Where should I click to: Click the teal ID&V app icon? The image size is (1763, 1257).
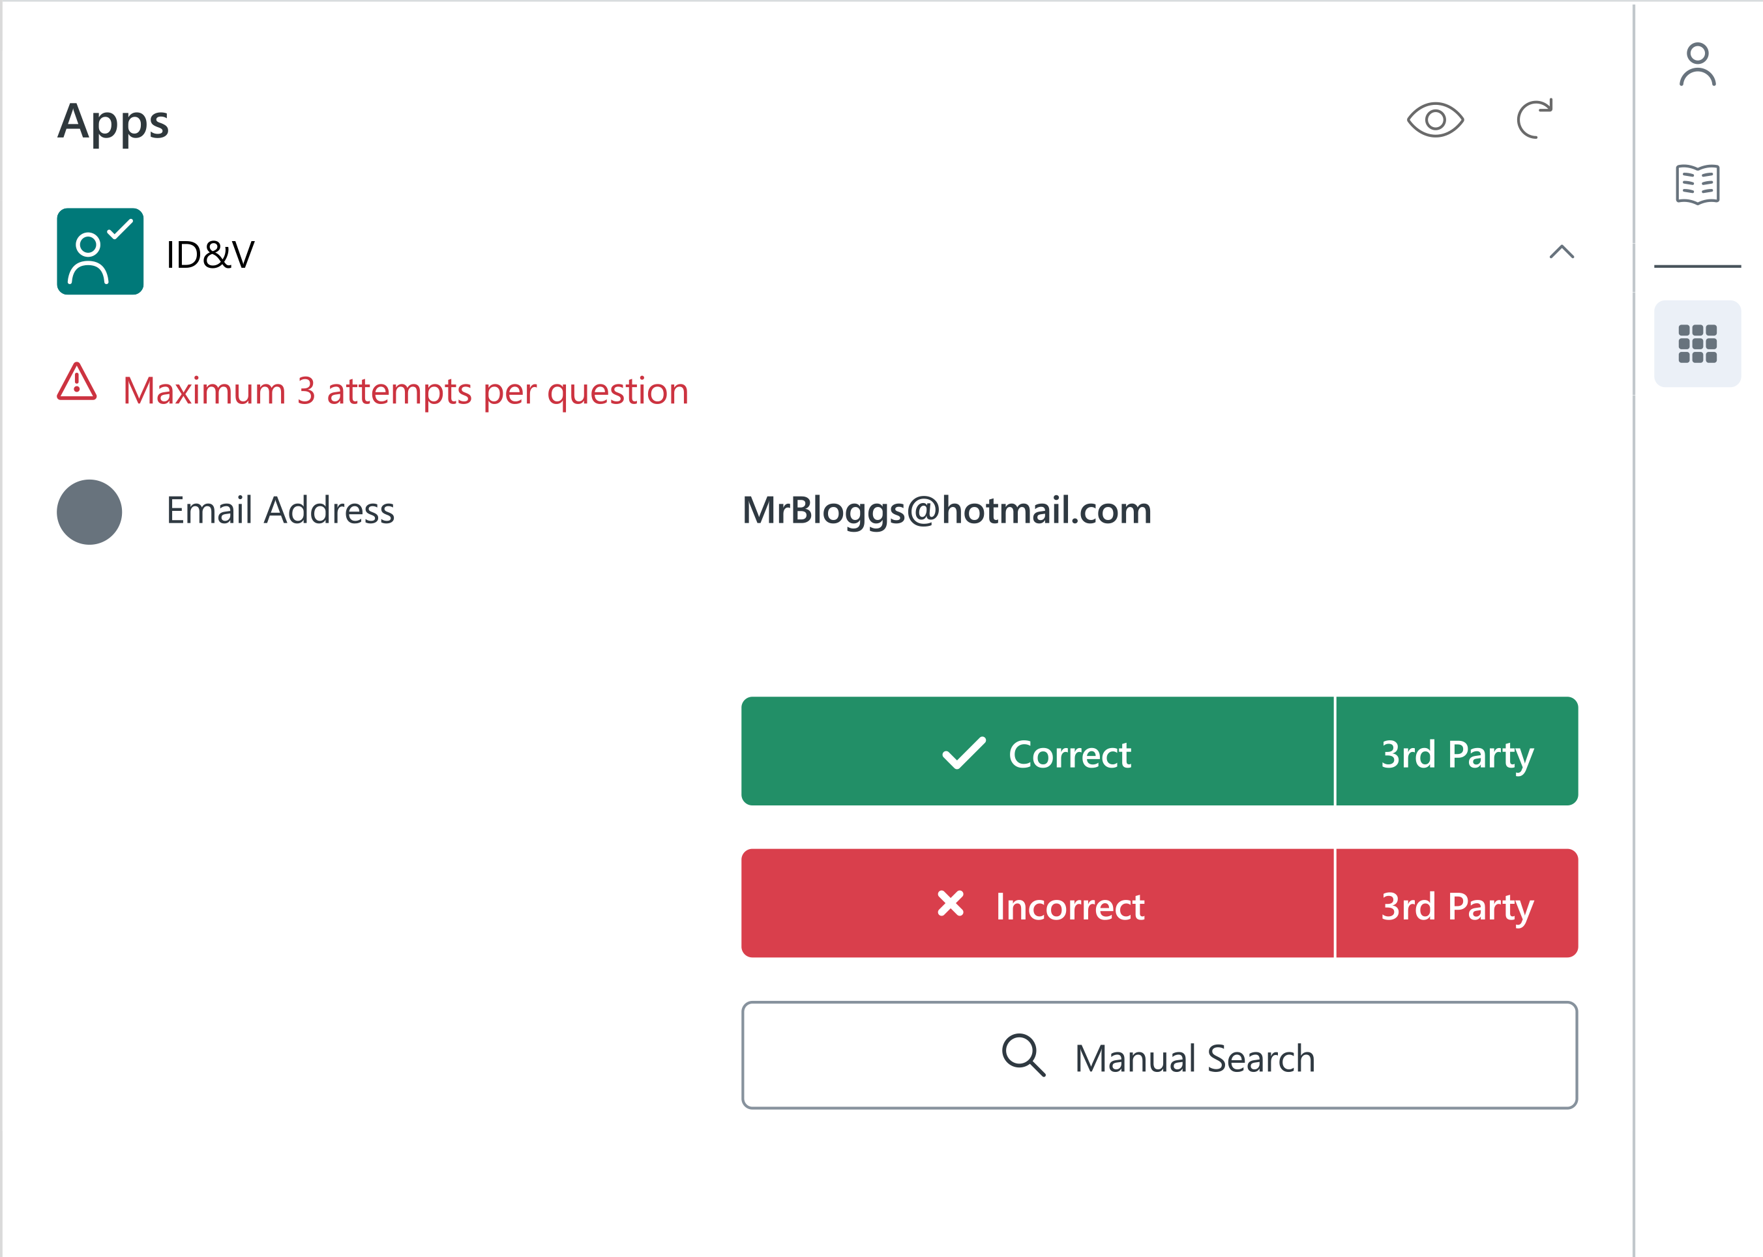click(x=100, y=252)
